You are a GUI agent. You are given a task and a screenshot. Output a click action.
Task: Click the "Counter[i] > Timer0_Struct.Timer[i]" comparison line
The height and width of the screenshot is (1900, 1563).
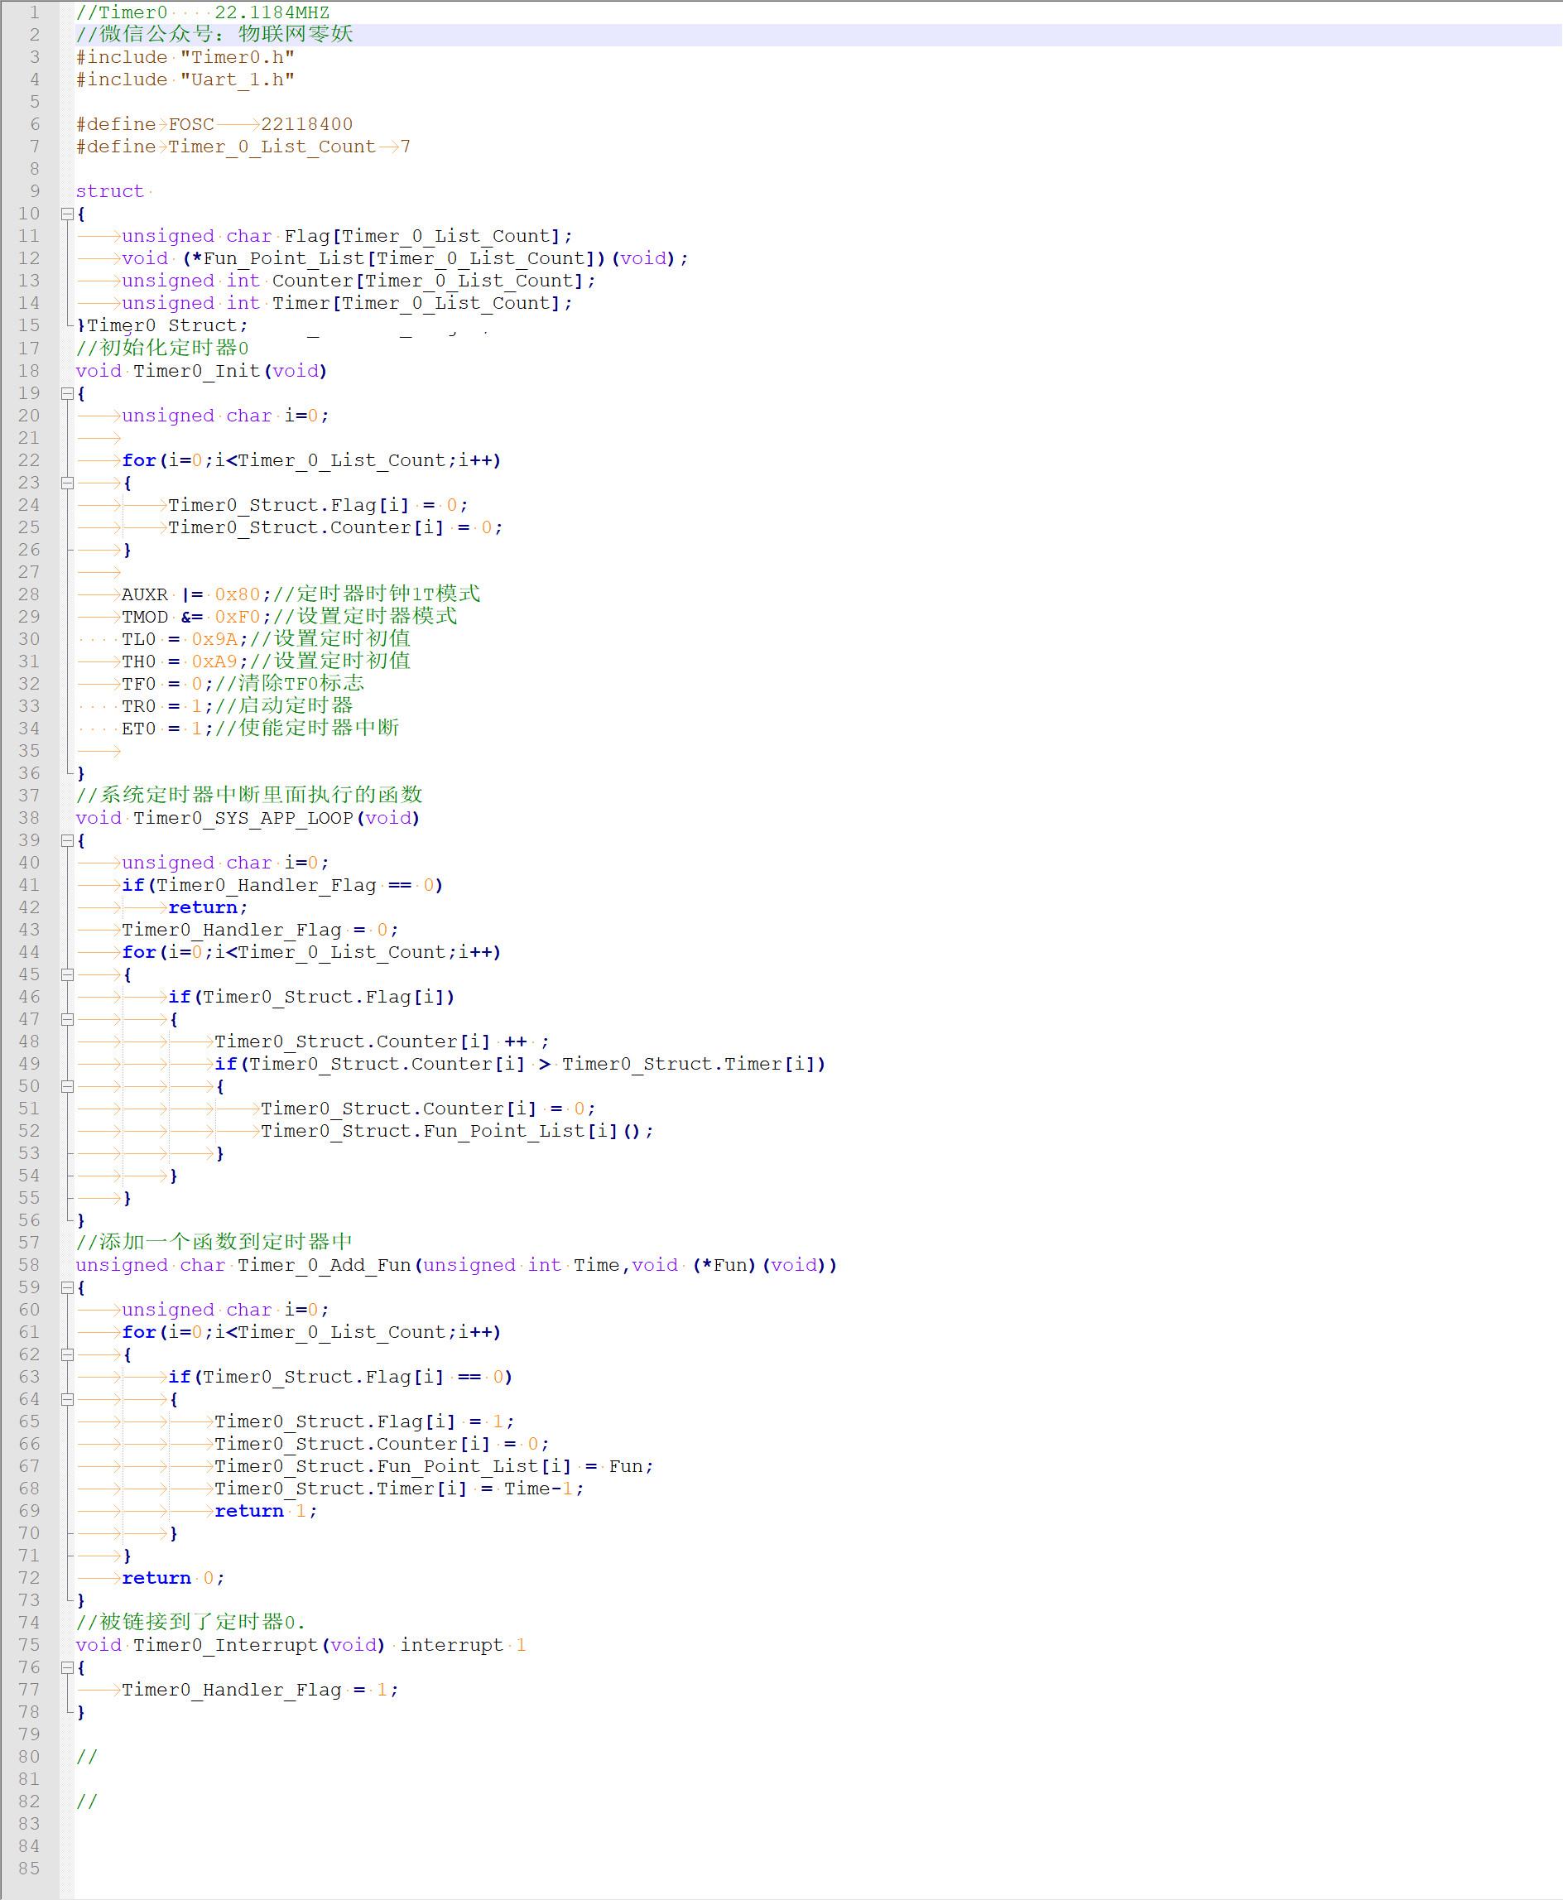pos(521,1064)
